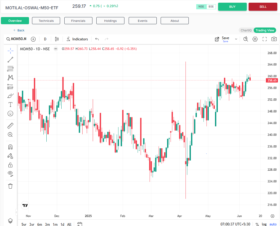This screenshot has width=280, height=226.
Task: Open price axis settings gear
Action: coord(272,216)
